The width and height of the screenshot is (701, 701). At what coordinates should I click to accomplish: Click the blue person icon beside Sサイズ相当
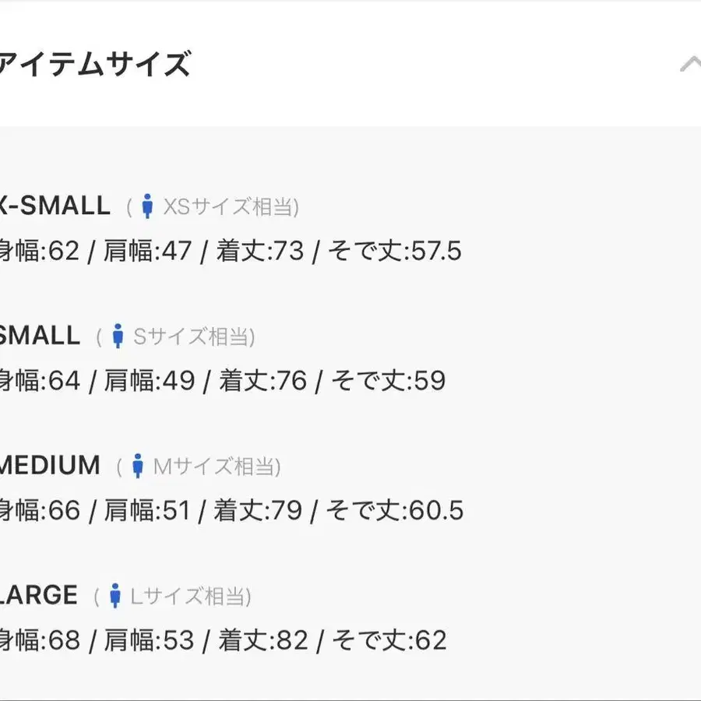118,336
